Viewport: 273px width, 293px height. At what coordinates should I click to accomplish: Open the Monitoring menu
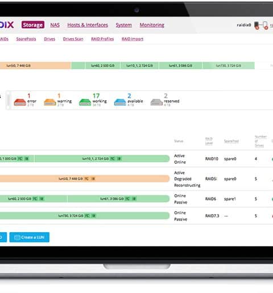[152, 25]
